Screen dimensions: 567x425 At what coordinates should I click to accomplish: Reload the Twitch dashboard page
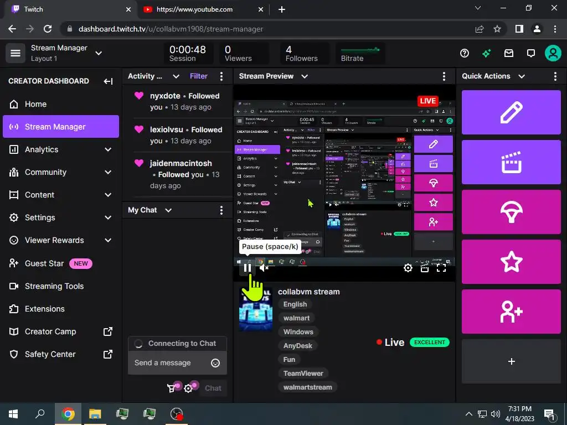[x=48, y=29]
